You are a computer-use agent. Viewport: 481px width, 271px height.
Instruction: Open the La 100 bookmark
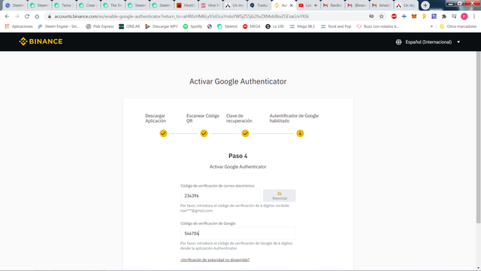coord(274,26)
